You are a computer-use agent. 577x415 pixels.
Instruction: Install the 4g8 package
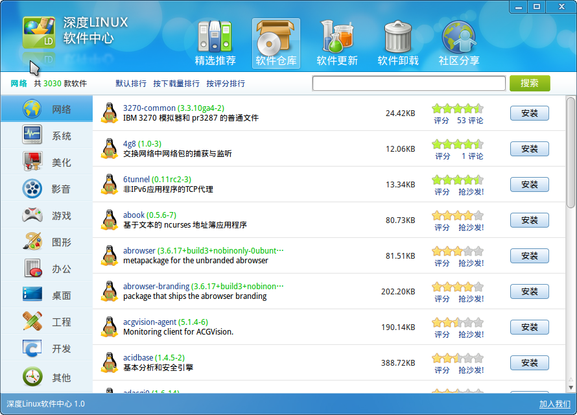[x=530, y=149]
